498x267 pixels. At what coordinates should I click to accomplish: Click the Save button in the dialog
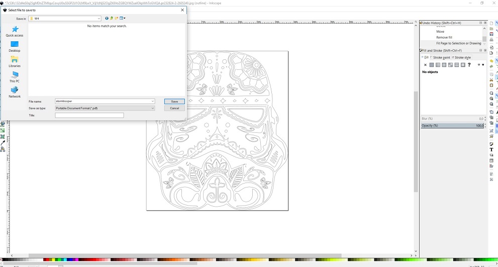click(174, 102)
